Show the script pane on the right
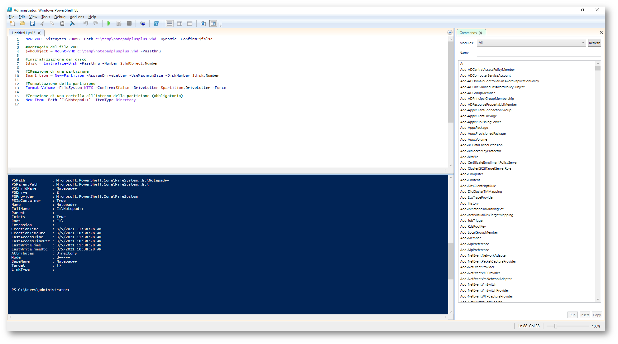The height and width of the screenshot is (344, 618). 180,23
